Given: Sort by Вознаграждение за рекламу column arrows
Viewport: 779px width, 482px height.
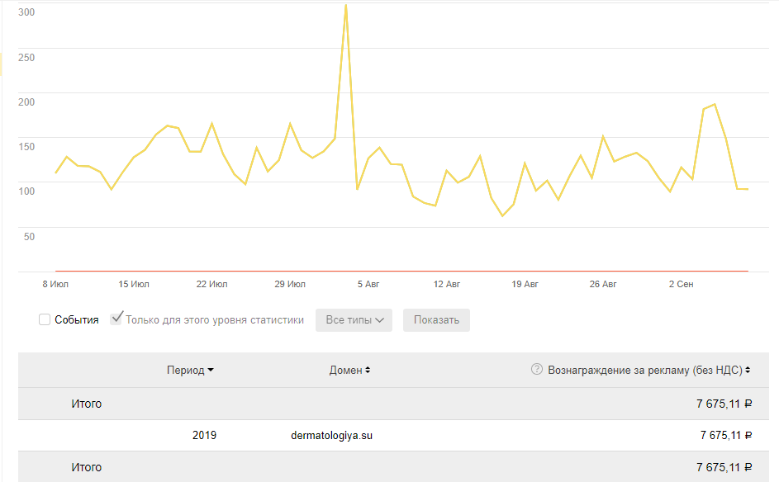Looking at the screenshot, I should click(748, 371).
